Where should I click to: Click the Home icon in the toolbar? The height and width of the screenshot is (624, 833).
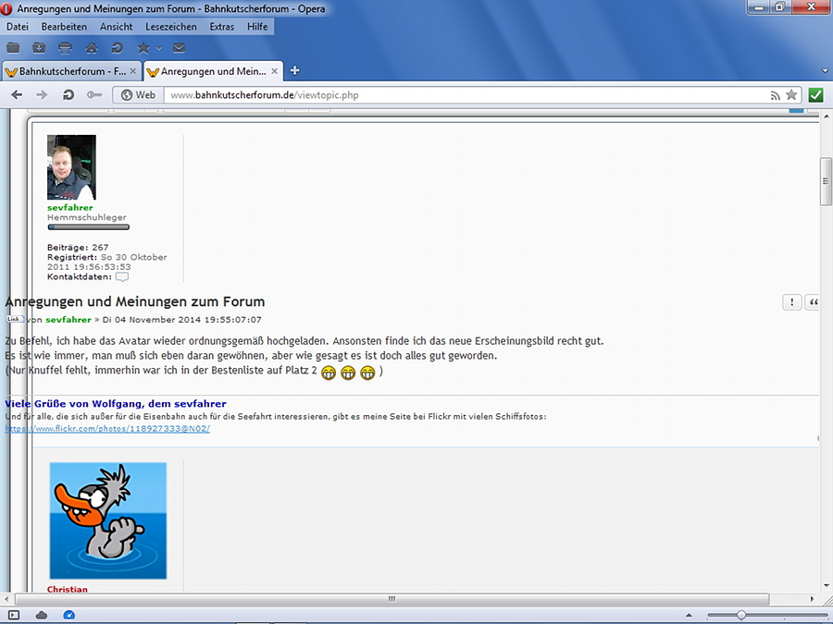[x=91, y=48]
